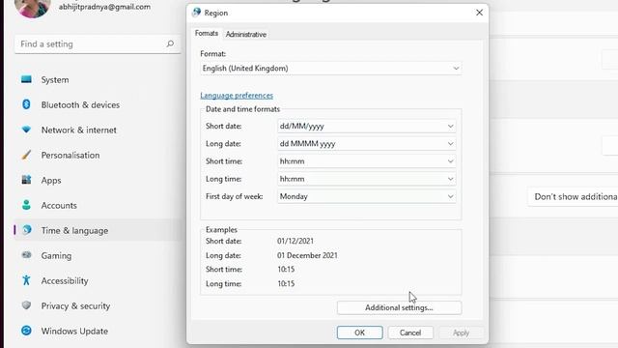618x348 pixels.
Task: Switch to the Formats tab
Action: pos(206,34)
